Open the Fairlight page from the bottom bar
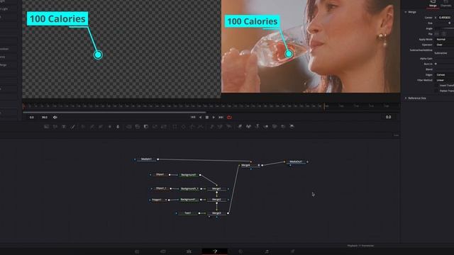Image resolution: width=454 pixels, height=255 pixels. (x=267, y=251)
